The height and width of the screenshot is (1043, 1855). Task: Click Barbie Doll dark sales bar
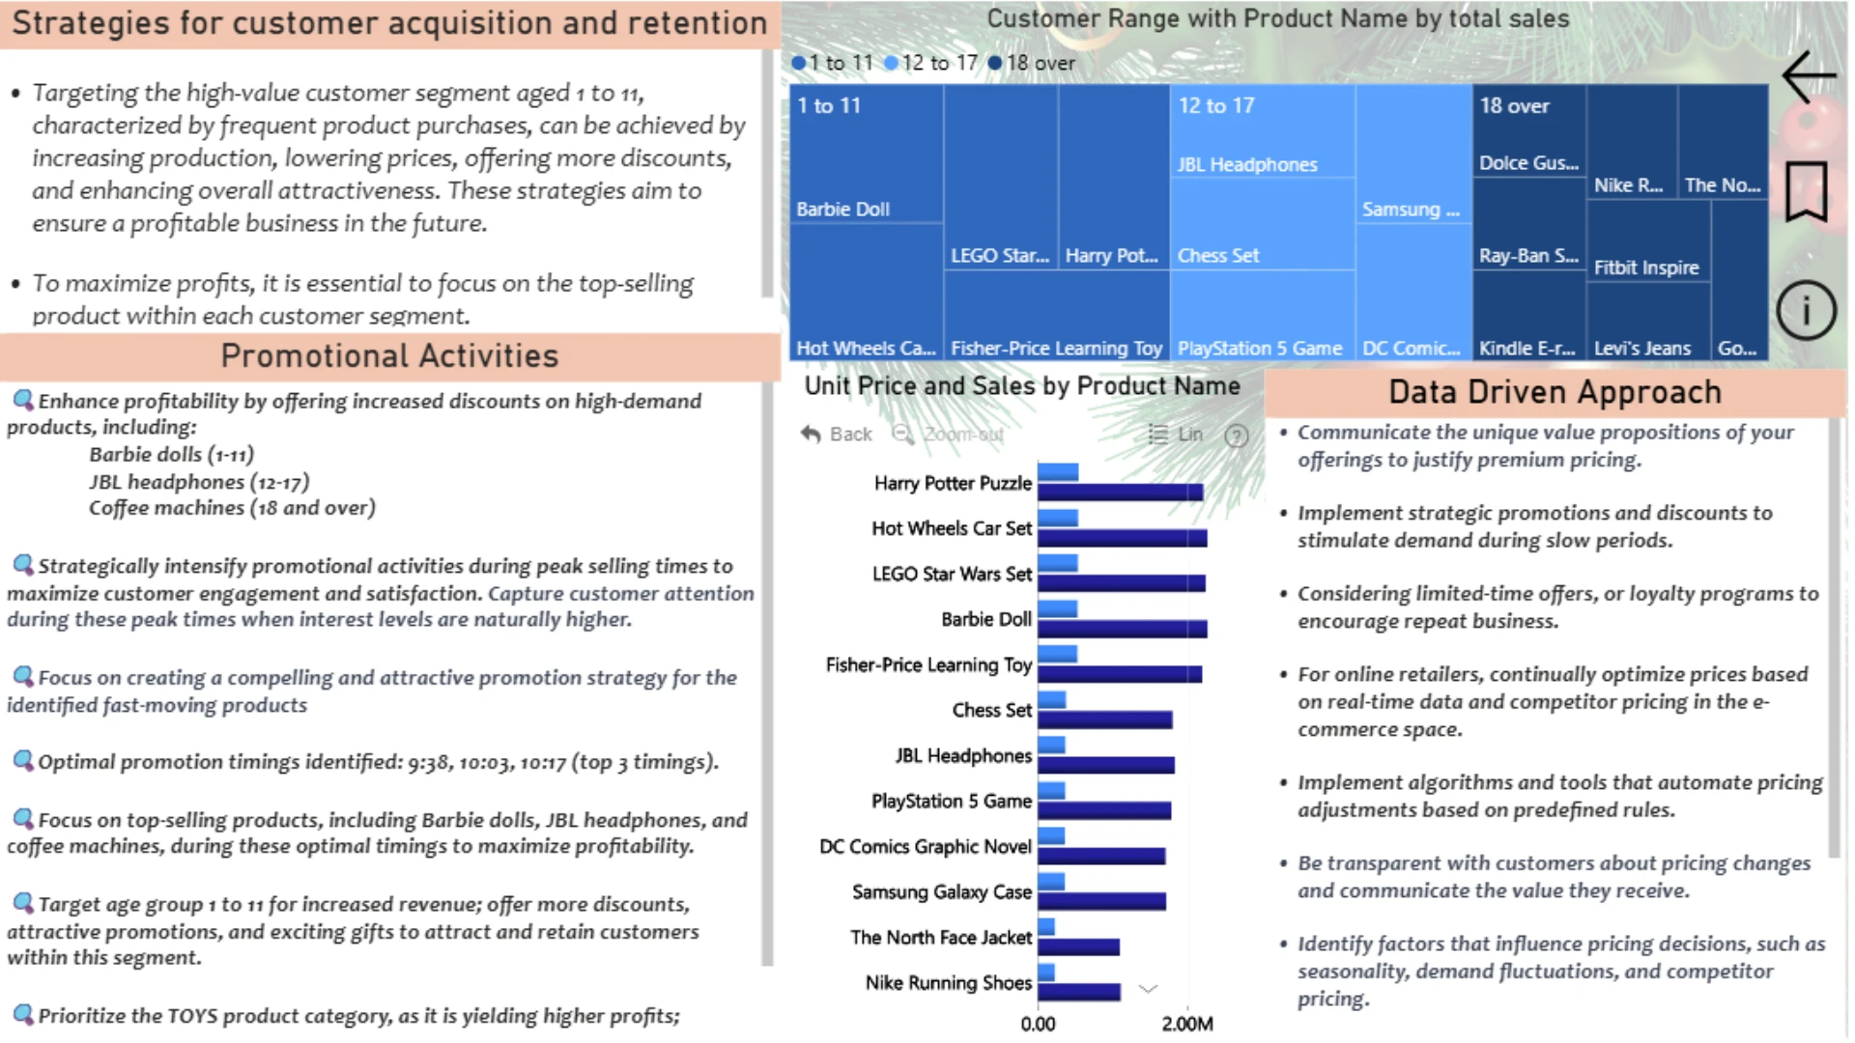(1122, 629)
